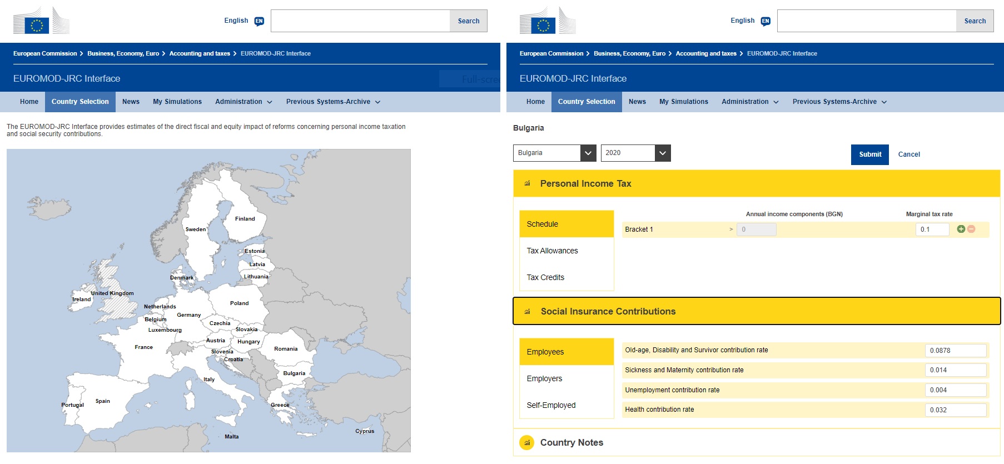Select Spain on the map
Viewport: 1004px width, 464px height.
point(103,401)
